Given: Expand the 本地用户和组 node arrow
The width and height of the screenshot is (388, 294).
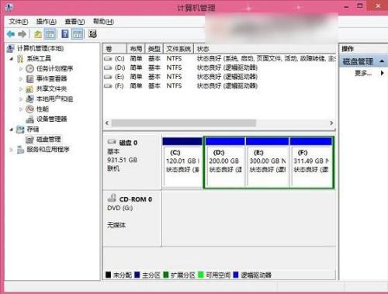Looking at the screenshot, I should coord(21,99).
